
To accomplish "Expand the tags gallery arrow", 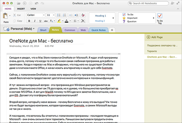I will (153, 18).
